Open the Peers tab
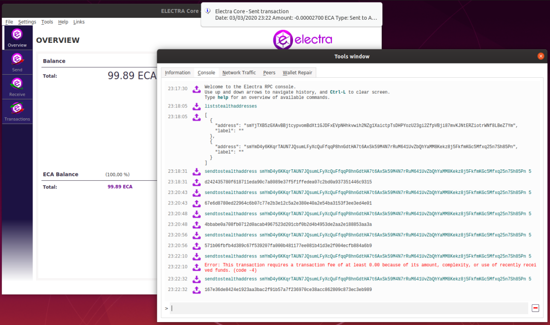 point(269,72)
